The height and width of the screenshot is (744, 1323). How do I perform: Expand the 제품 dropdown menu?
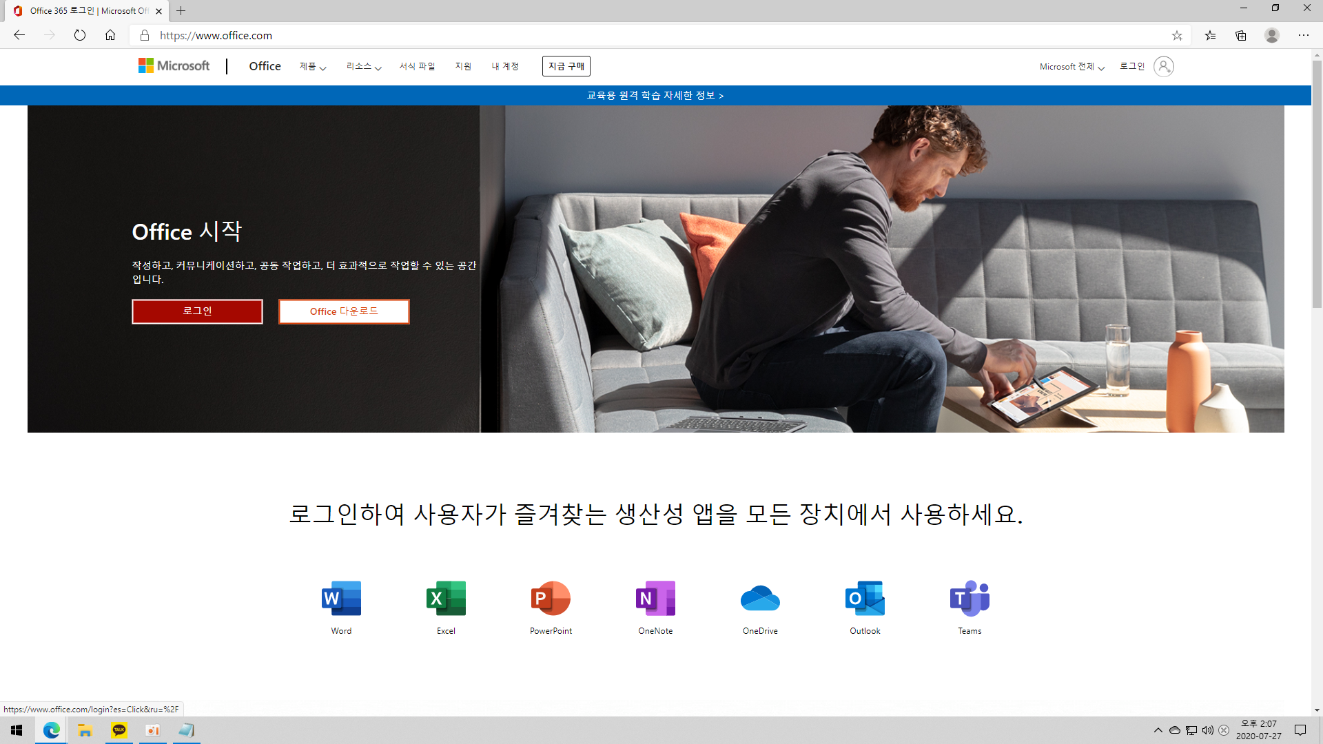tap(313, 66)
